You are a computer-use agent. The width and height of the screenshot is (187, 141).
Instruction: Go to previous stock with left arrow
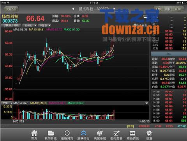pyautogui.click(x=73, y=9)
